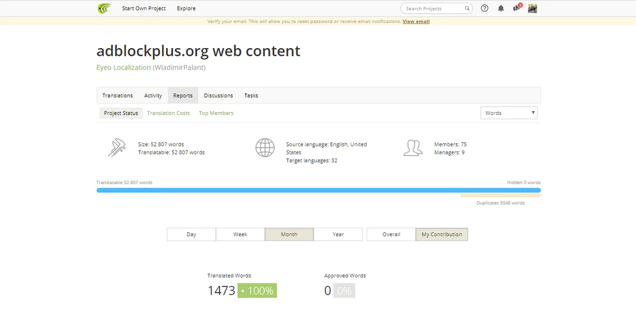
Task: Select the Reports tab
Action: [183, 95]
